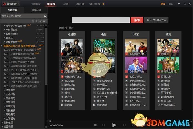Open 贝瓦儿歌 in the 动漫 list
Image resolution: width=193 pixels, height=129 pixels.
tap(166, 77)
